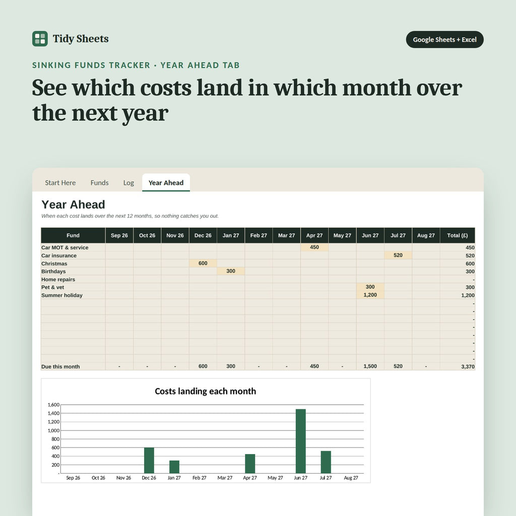Viewport: 516px width, 516px height.
Task: Select the Feb 27 column header
Action: click(x=259, y=235)
